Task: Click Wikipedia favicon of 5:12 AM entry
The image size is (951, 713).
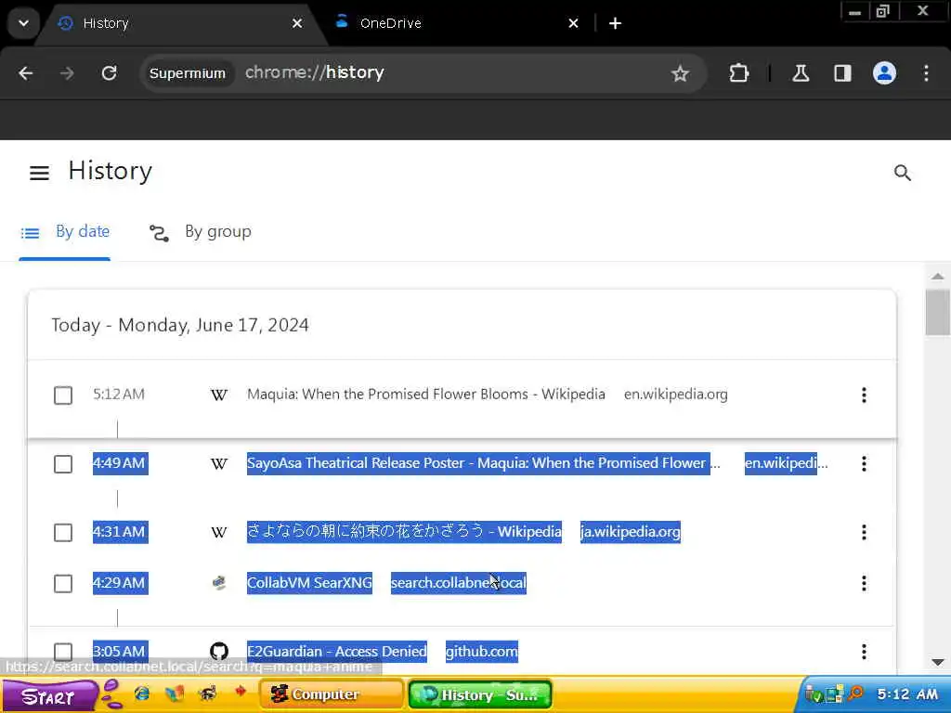Action: (x=219, y=395)
